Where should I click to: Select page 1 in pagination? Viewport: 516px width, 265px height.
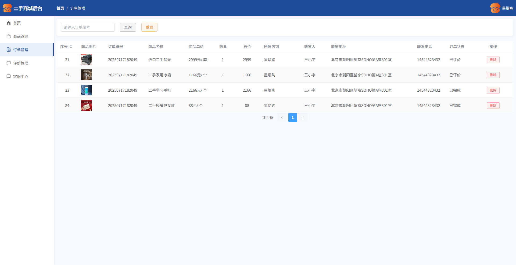pyautogui.click(x=292, y=117)
